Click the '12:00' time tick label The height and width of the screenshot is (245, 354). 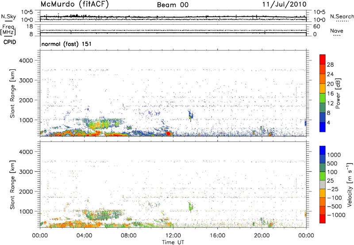click(x=173, y=236)
